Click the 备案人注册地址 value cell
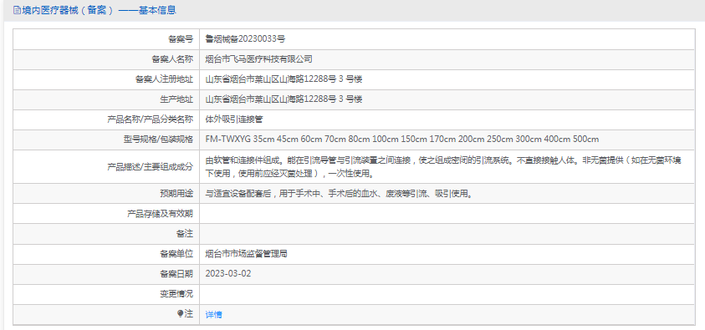The width and height of the screenshot is (705, 330). click(x=447, y=79)
